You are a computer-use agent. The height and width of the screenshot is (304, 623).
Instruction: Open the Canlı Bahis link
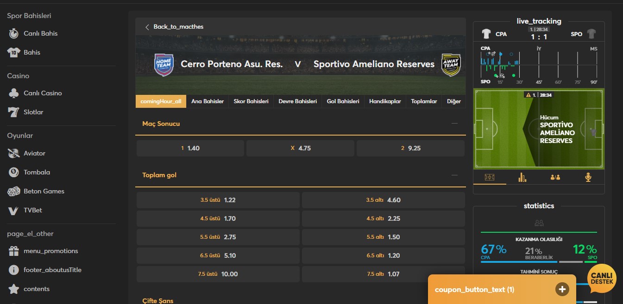(41, 33)
